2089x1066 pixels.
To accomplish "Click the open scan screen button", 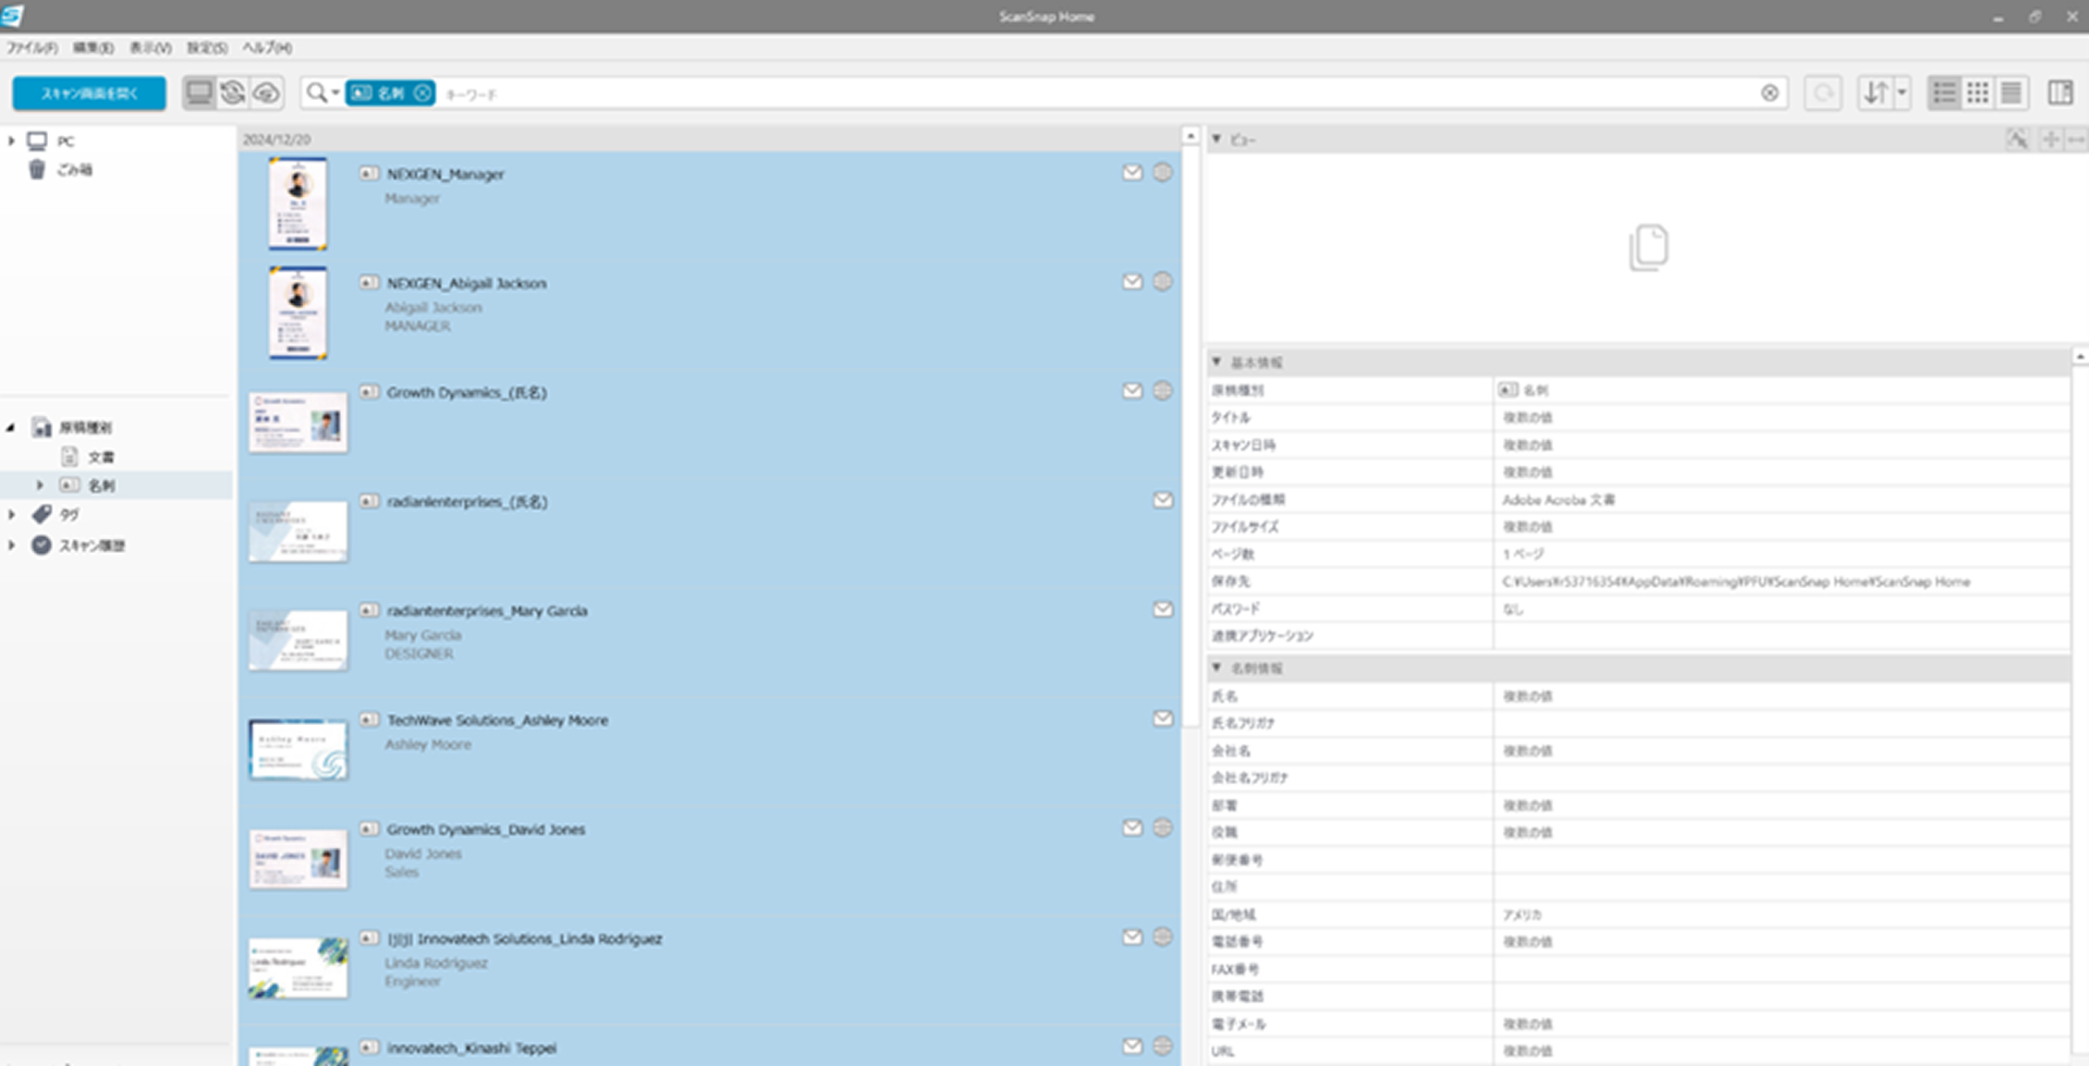I will pos(90,93).
